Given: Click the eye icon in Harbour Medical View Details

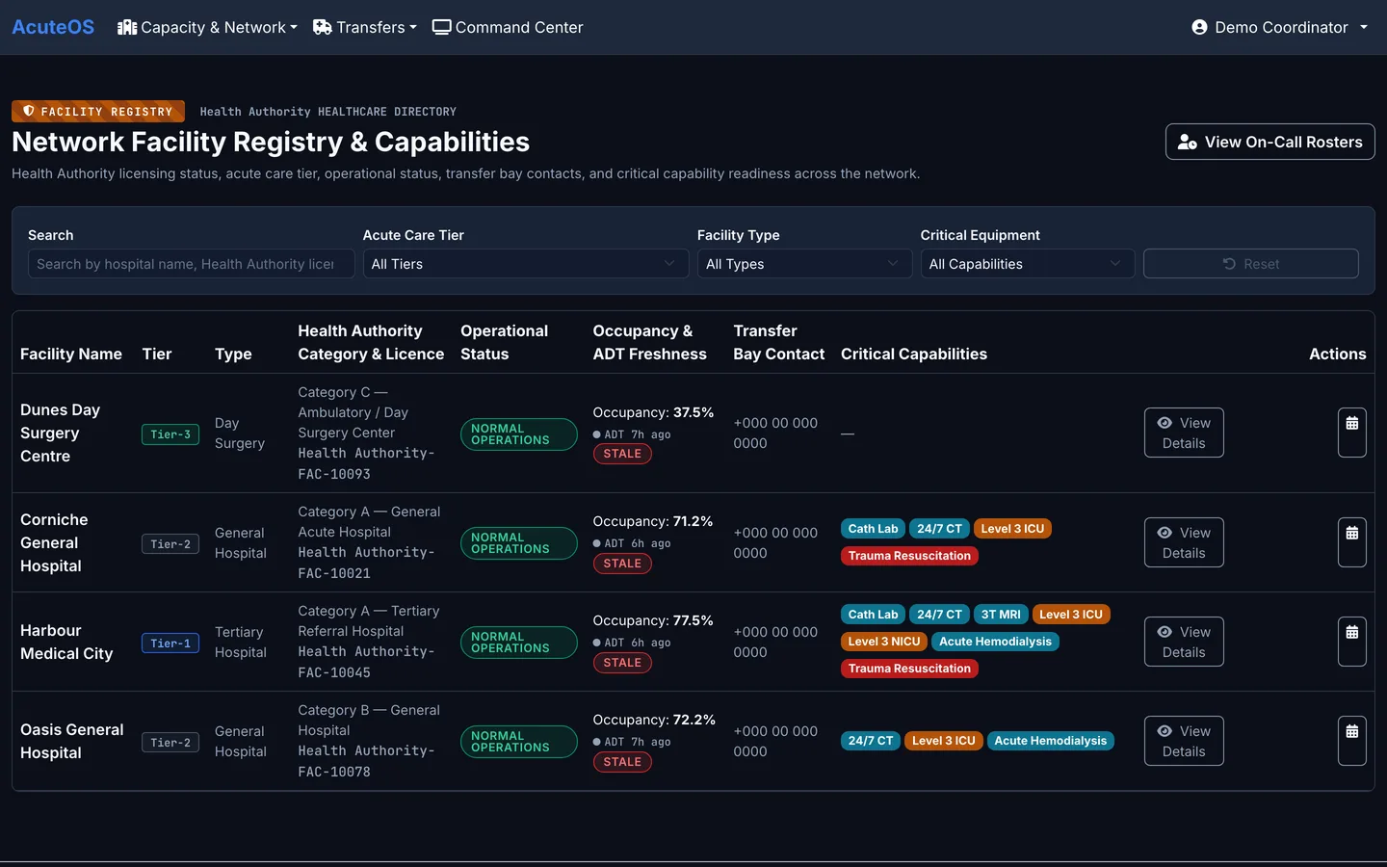Looking at the screenshot, I should [x=1165, y=632].
